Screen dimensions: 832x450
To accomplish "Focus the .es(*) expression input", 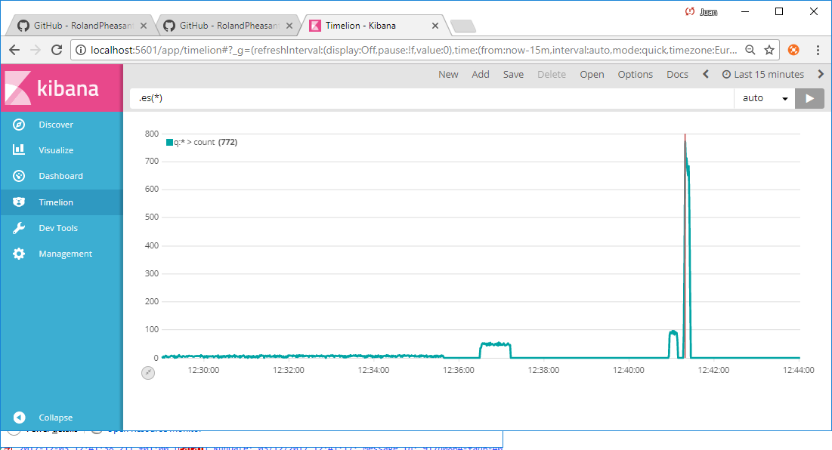I will click(432, 98).
